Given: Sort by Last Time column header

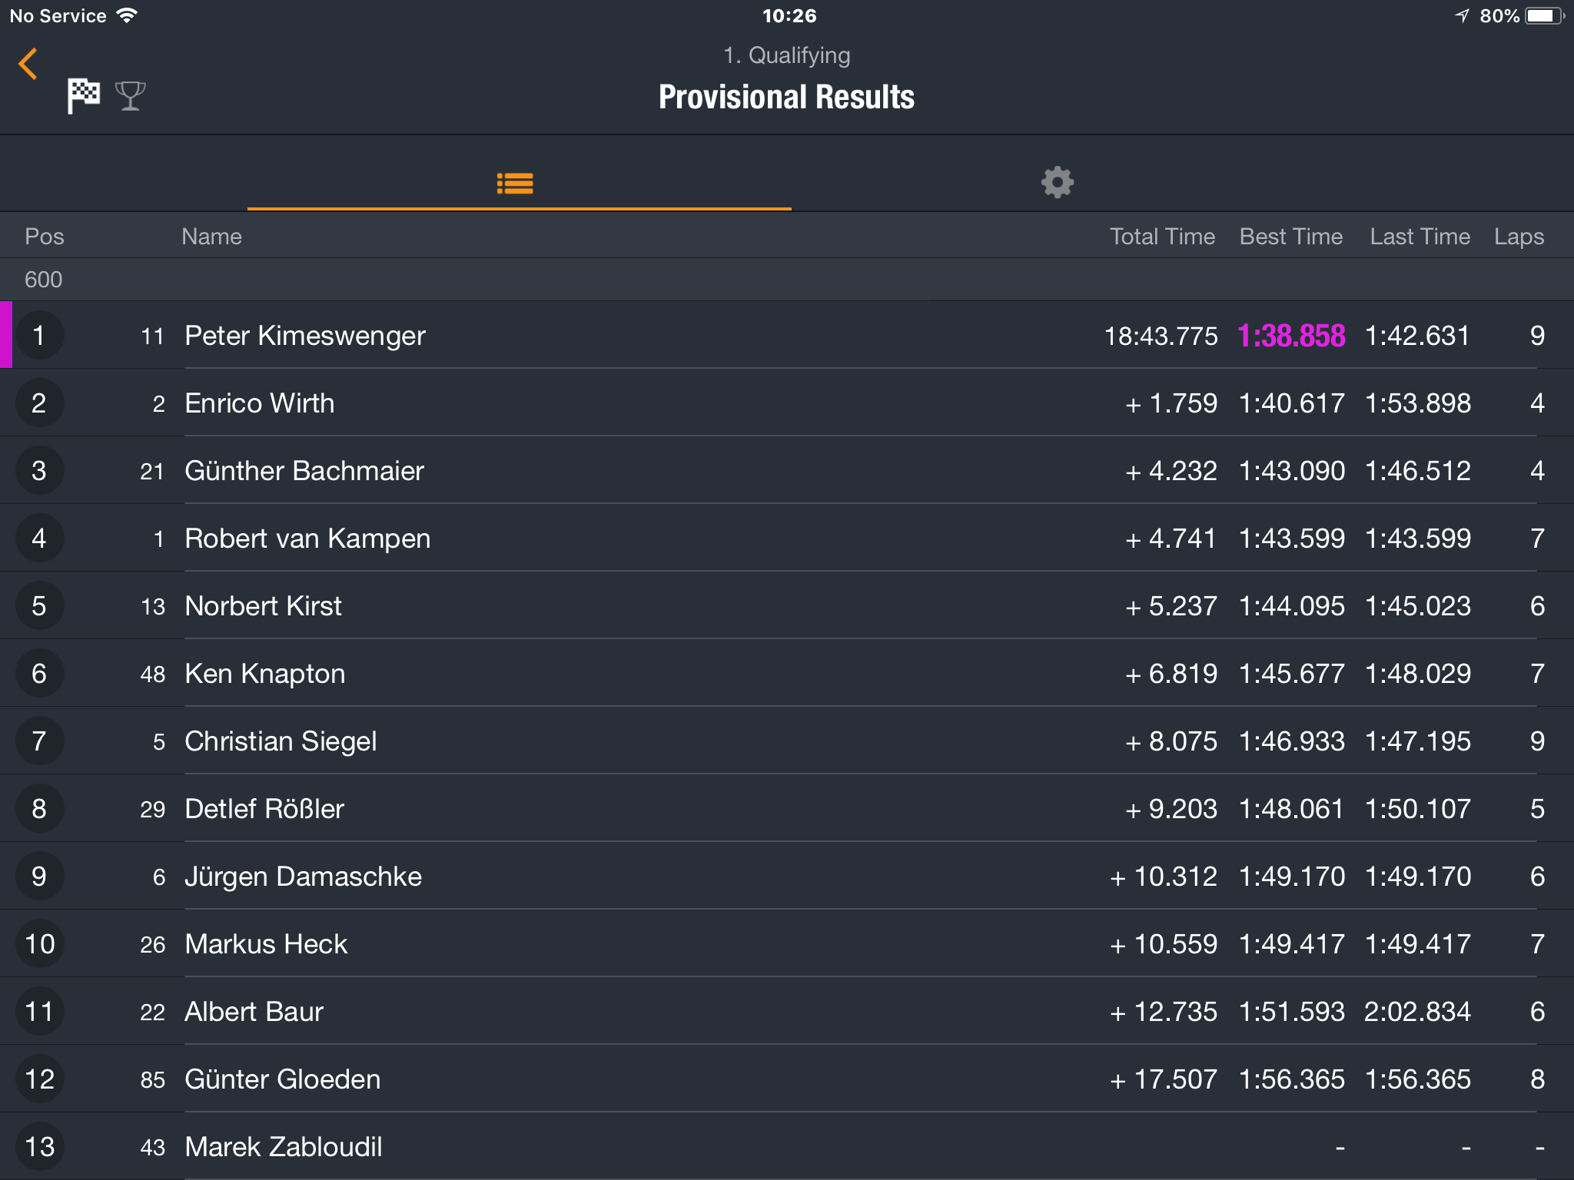Looking at the screenshot, I should [x=1420, y=237].
